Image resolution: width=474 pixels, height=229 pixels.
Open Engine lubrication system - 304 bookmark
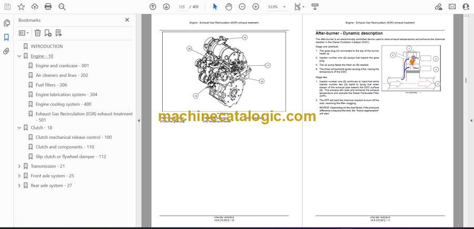(x=66, y=95)
